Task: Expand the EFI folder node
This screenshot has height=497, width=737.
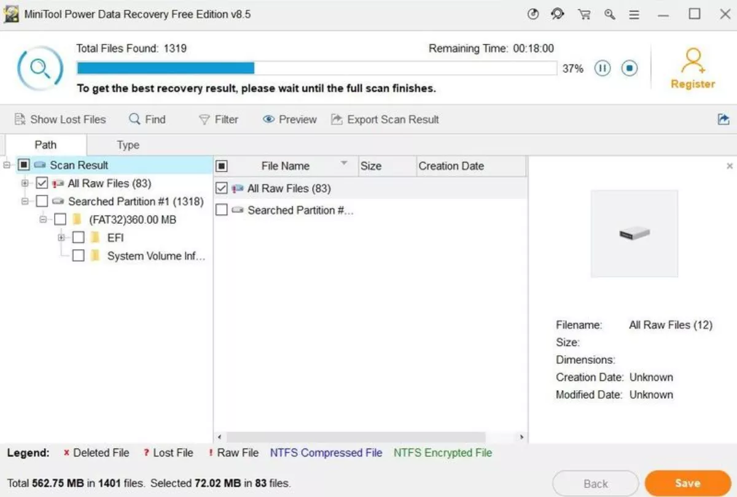Action: pyautogui.click(x=61, y=237)
